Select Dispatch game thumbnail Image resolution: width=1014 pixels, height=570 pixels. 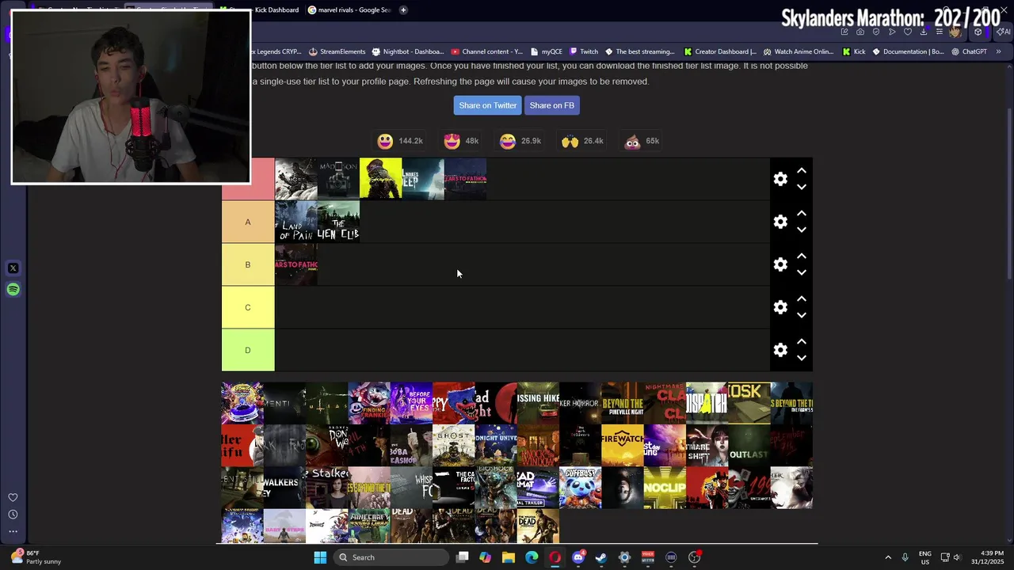[x=707, y=403]
